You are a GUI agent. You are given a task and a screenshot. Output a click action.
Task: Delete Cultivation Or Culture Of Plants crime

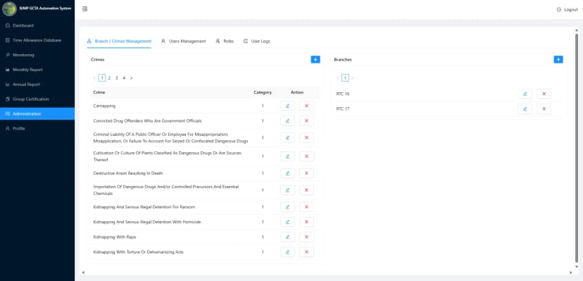(306, 156)
